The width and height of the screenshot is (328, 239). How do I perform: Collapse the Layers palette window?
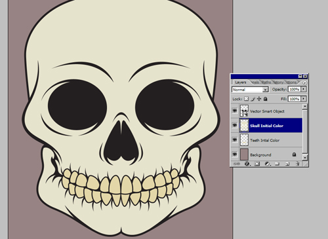(x=300, y=76)
